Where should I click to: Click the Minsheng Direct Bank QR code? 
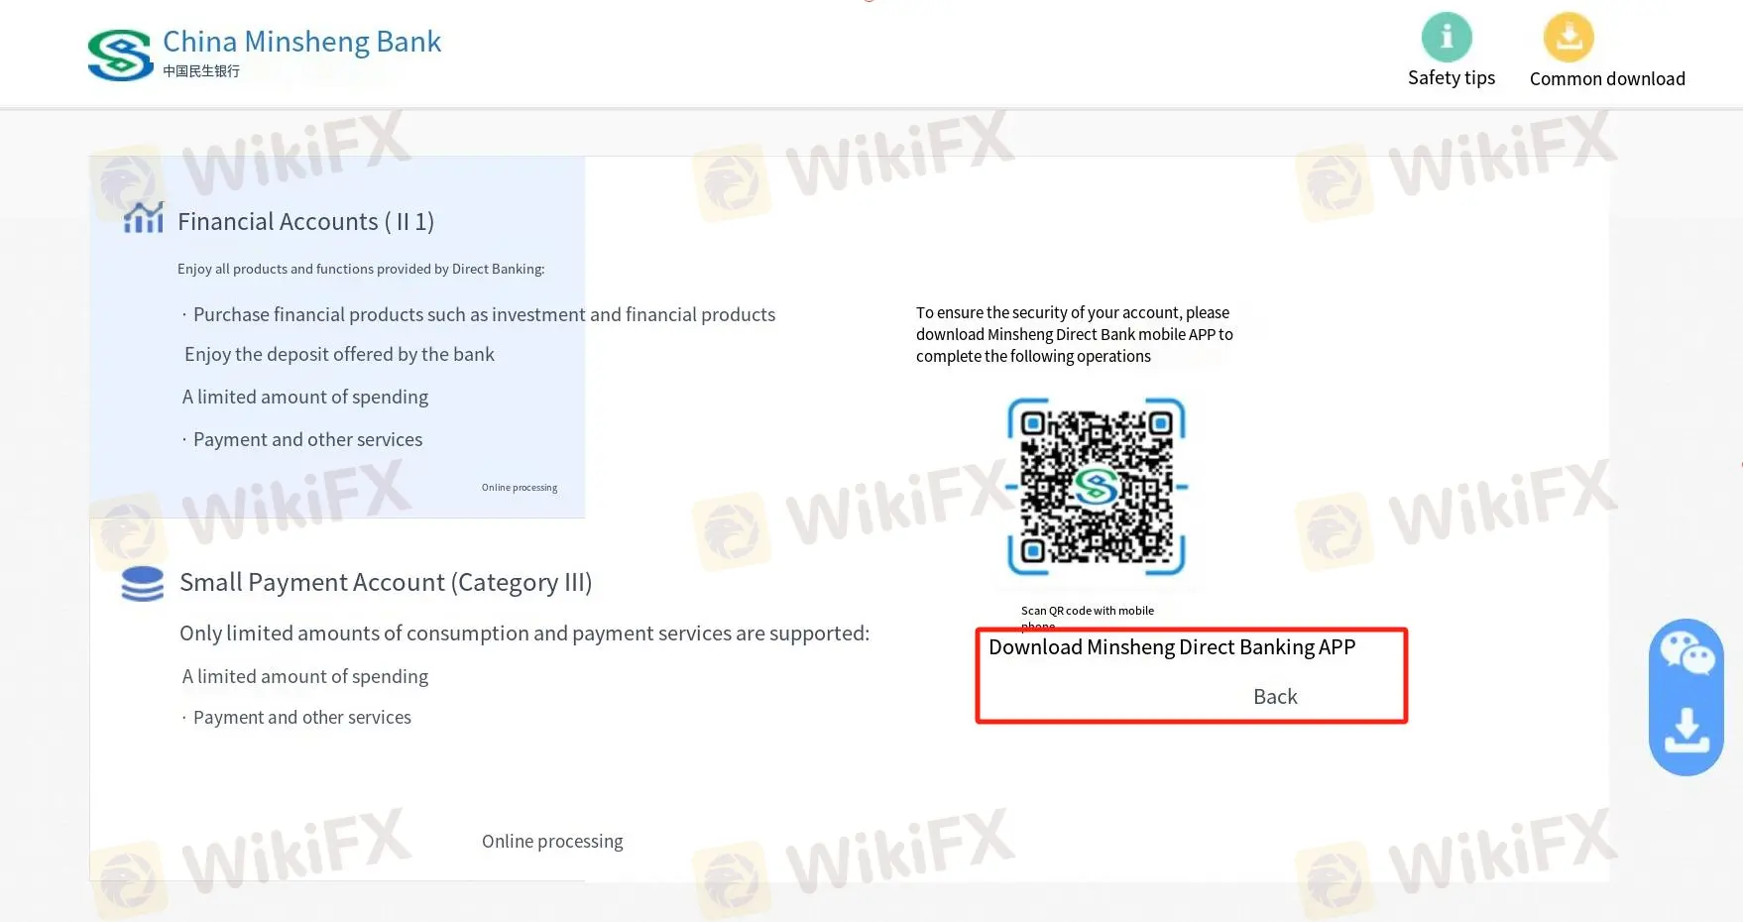pos(1097,487)
